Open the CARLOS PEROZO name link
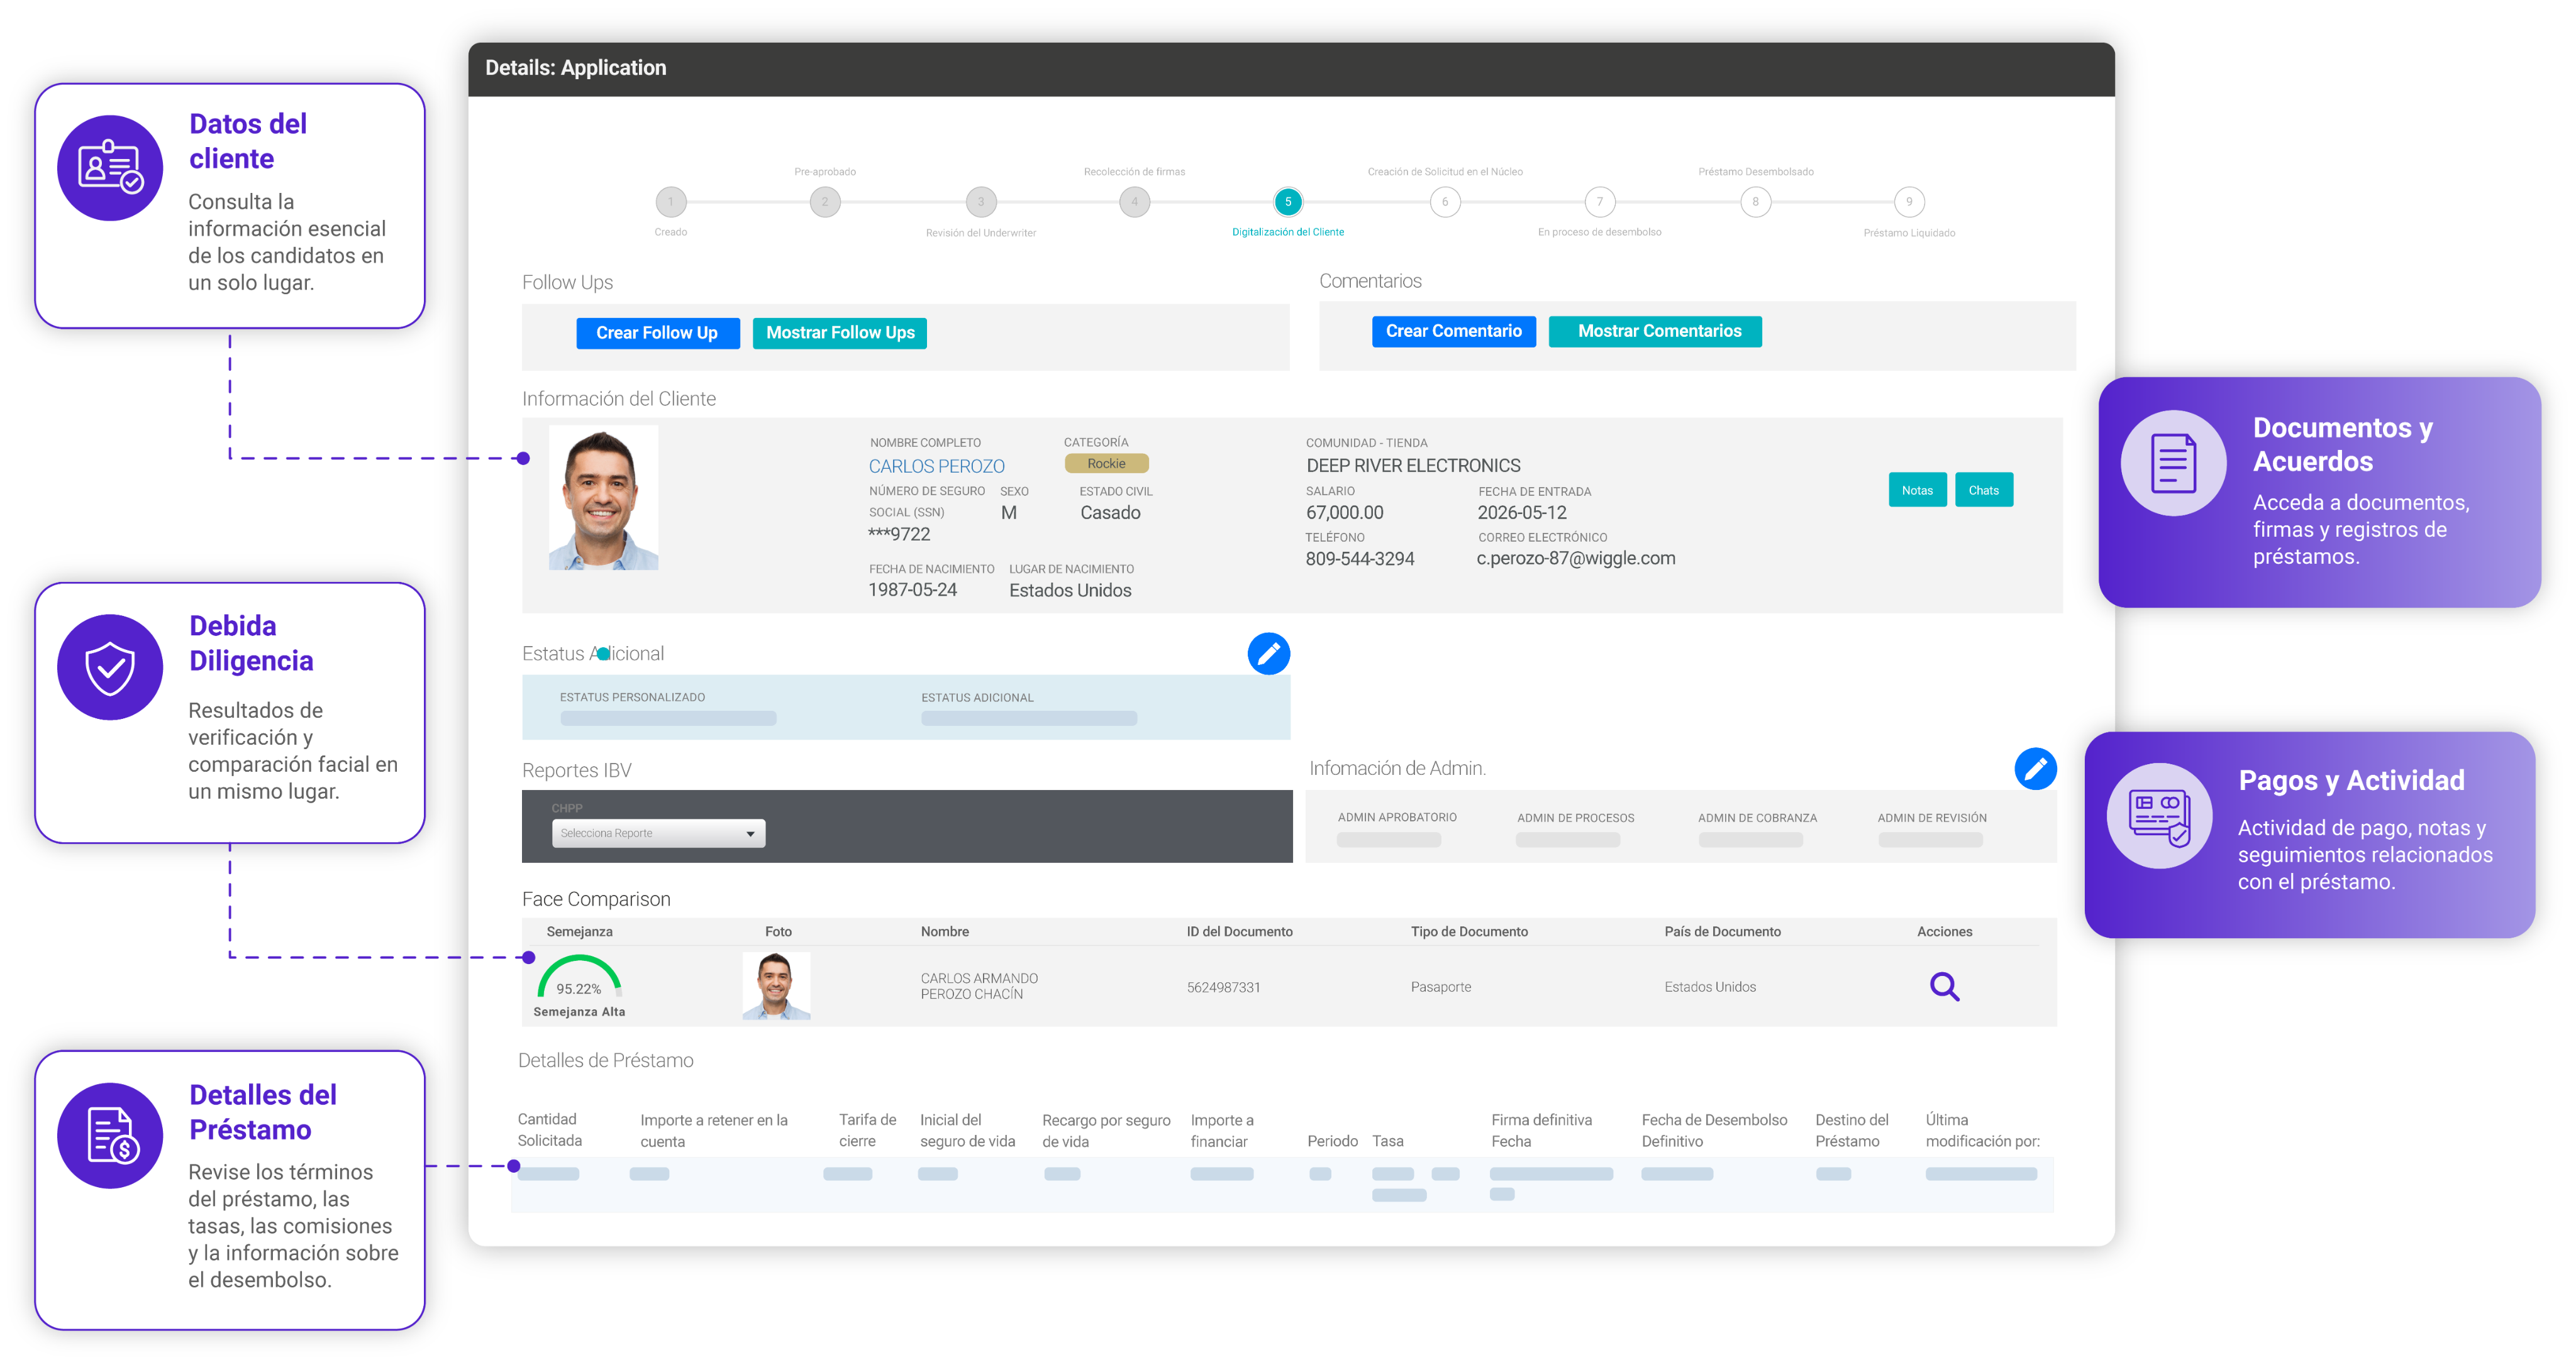The height and width of the screenshot is (1365, 2576). (x=936, y=466)
